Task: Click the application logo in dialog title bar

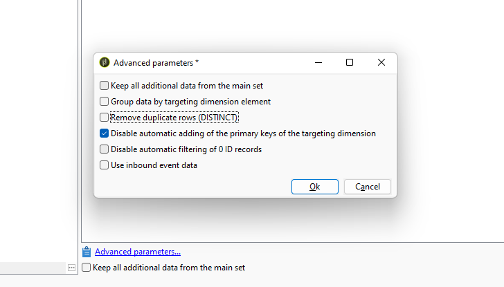Action: [105, 62]
